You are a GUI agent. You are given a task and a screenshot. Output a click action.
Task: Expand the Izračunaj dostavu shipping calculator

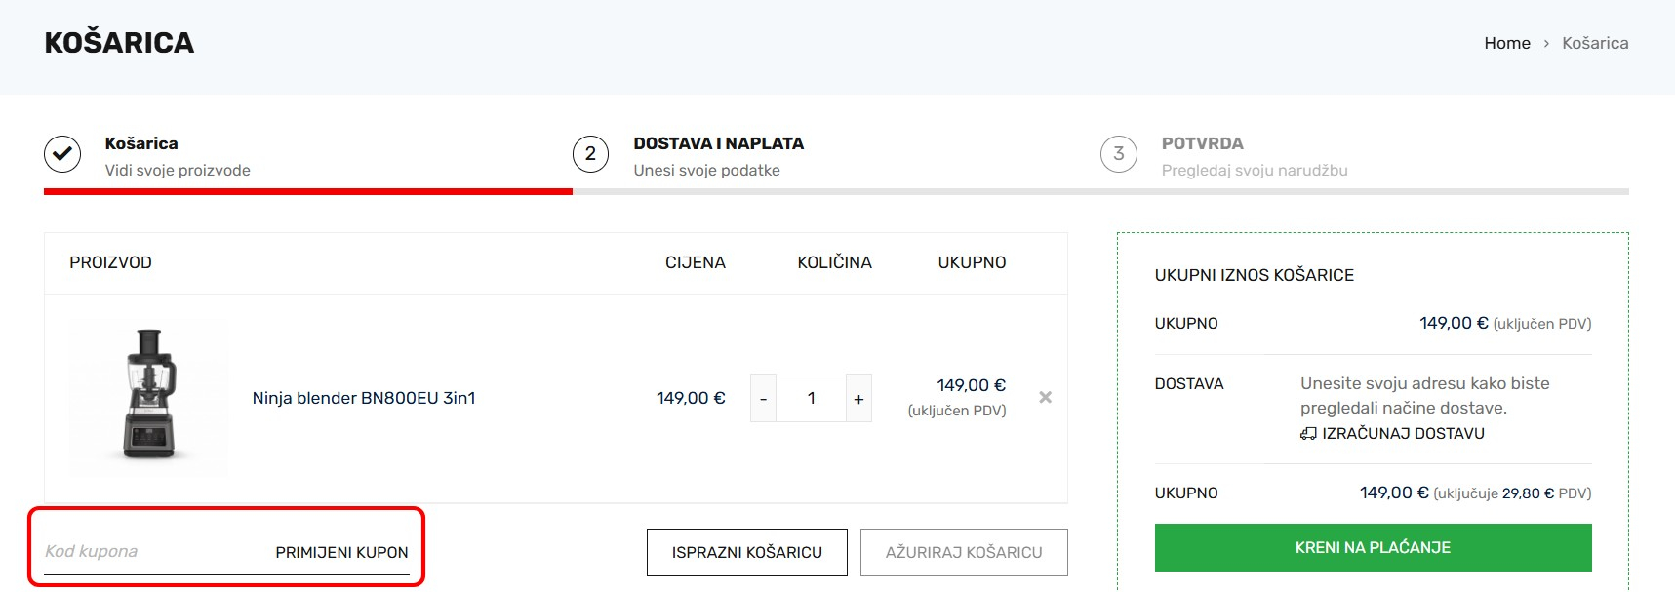click(1403, 434)
